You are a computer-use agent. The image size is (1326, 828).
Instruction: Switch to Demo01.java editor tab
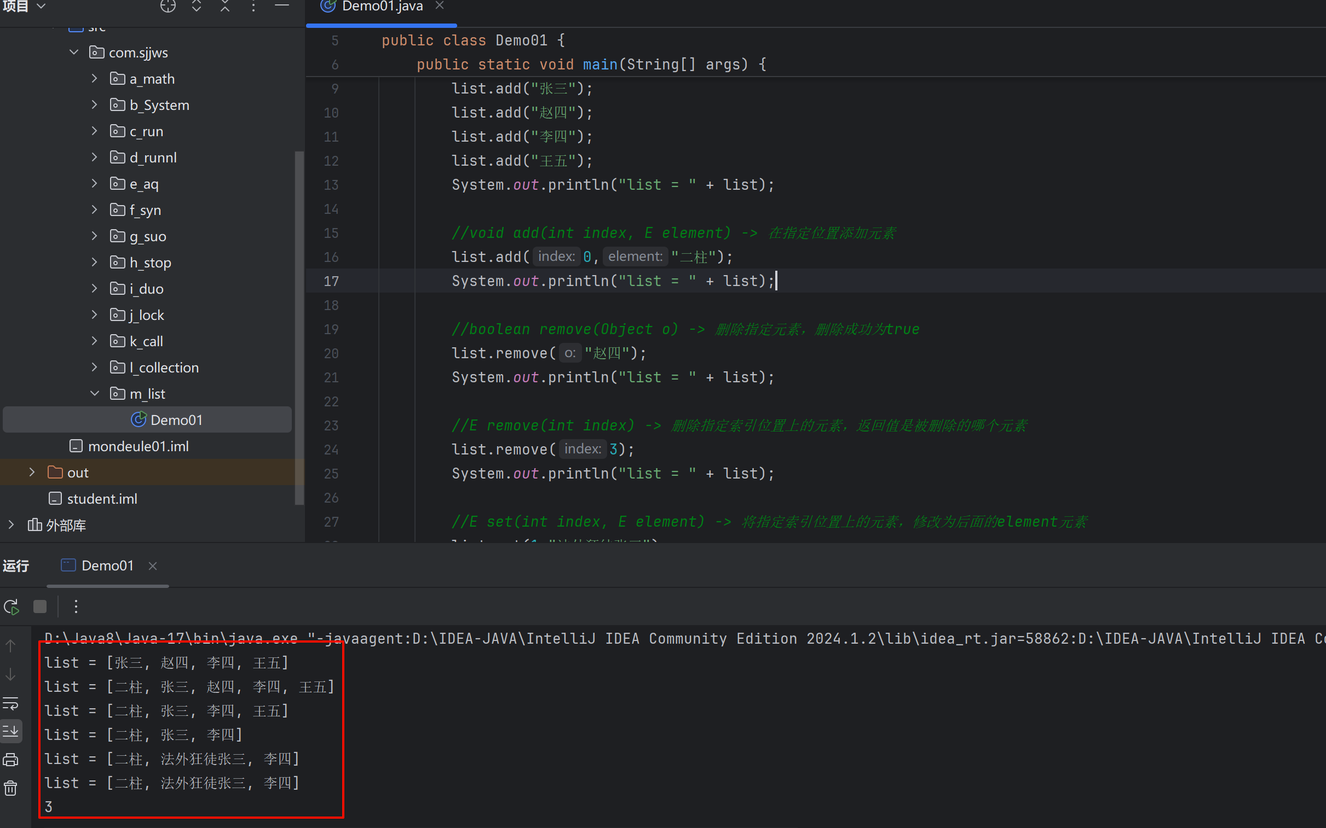(382, 7)
